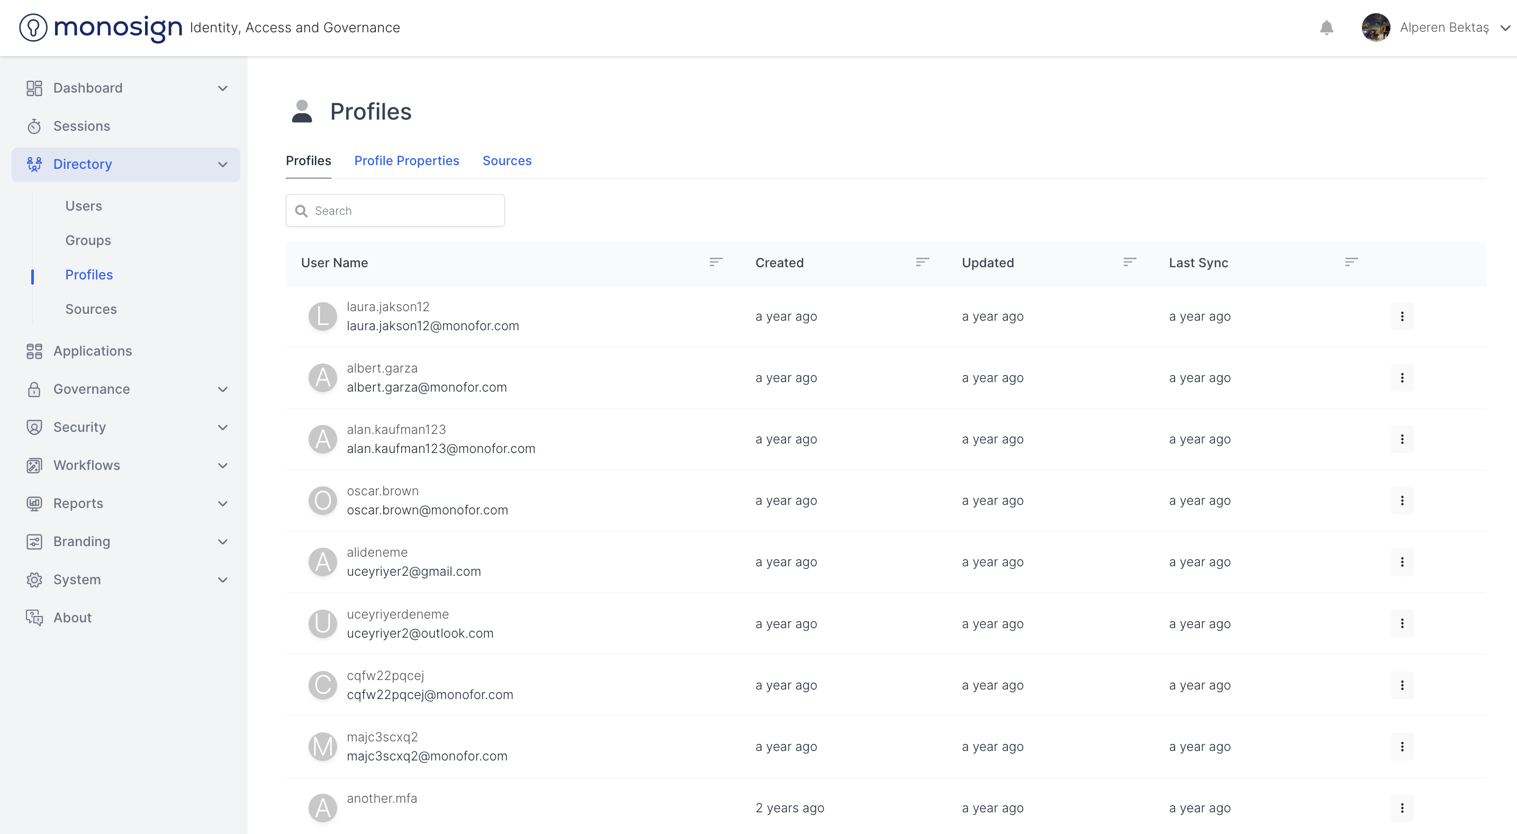Switch to the Profile Properties tab
The height and width of the screenshot is (834, 1517).
407,161
